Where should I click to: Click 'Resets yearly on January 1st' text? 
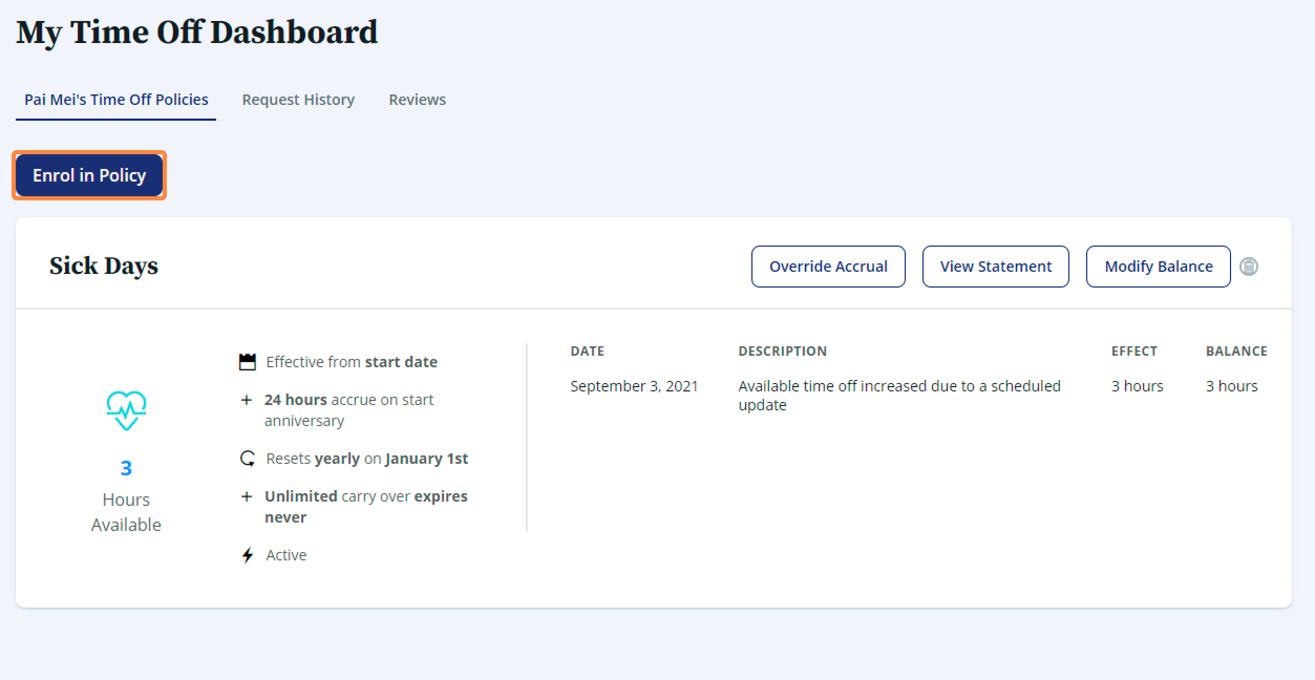tap(367, 459)
